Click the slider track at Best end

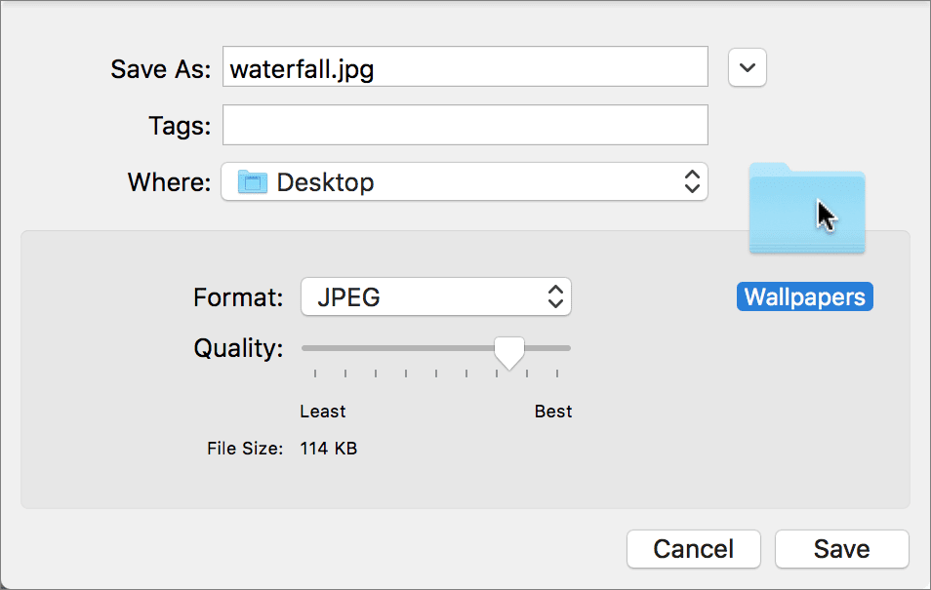564,347
